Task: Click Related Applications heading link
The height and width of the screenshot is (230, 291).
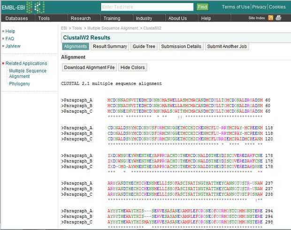Action: (x=26, y=63)
